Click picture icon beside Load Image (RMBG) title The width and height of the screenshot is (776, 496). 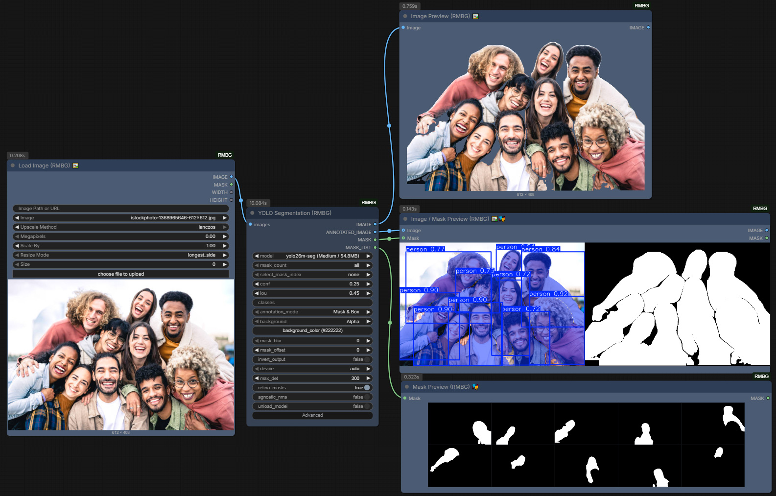pos(75,165)
